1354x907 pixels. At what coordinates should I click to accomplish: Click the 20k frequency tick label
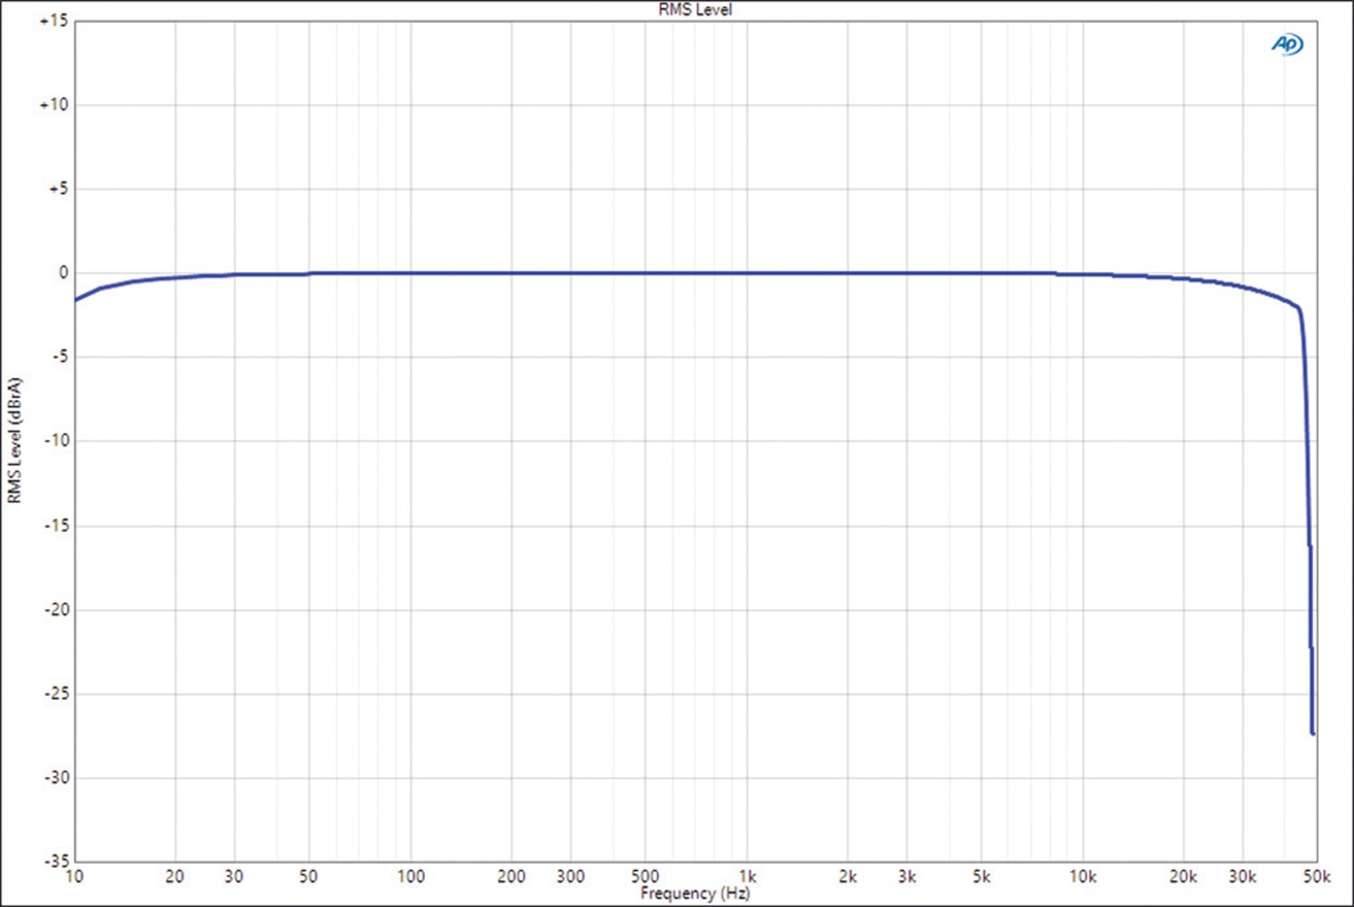coord(1182,876)
